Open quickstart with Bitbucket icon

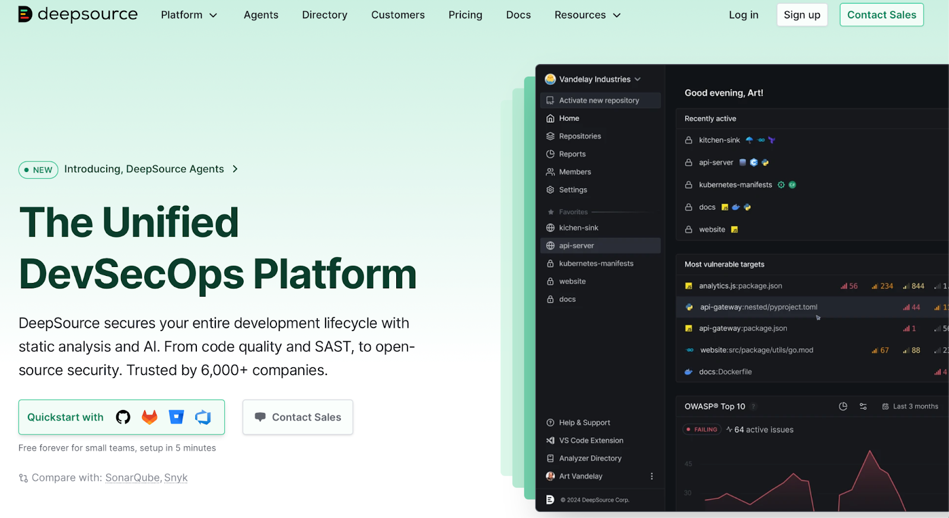[x=176, y=417]
